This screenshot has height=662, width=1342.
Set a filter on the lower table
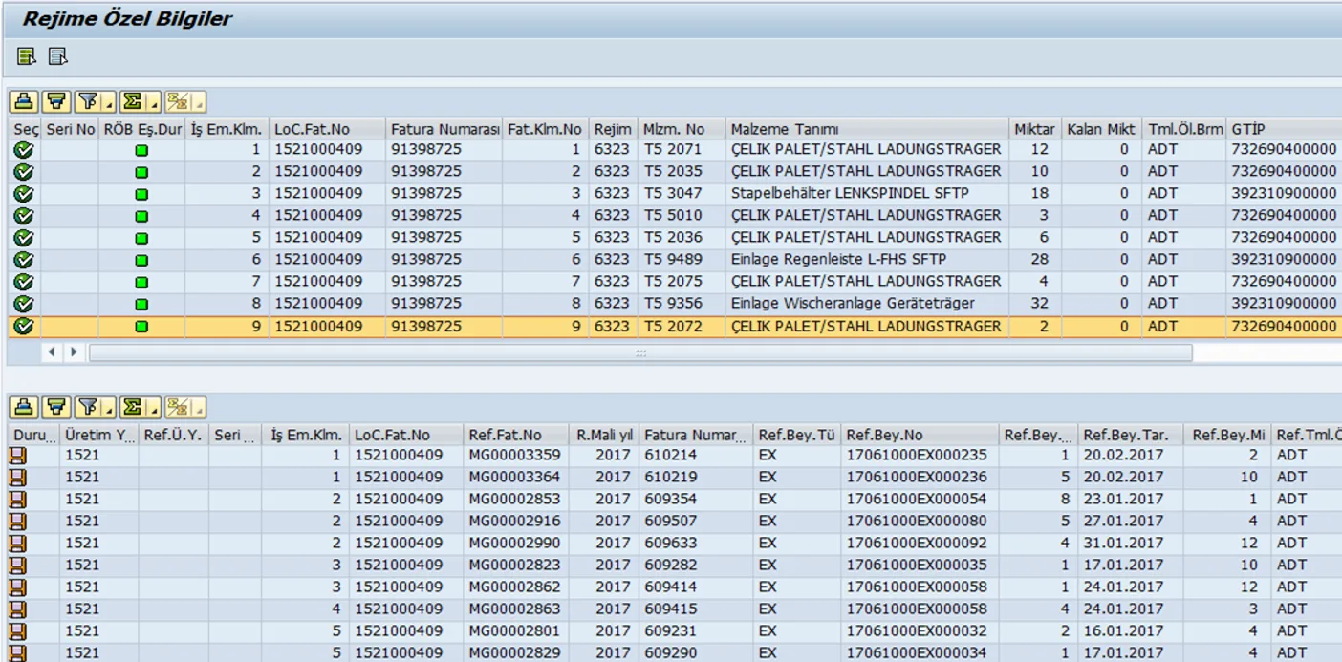coord(89,408)
